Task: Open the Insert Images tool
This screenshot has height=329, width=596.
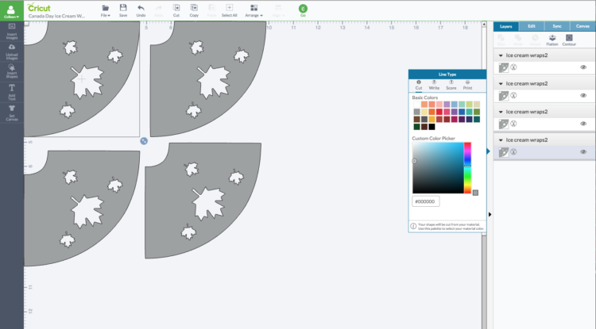Action: pyautogui.click(x=12, y=32)
